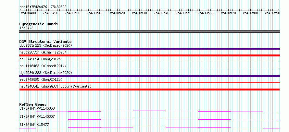Click the magenta gene line for NM_001145357

pyautogui.click(x=149, y=119)
